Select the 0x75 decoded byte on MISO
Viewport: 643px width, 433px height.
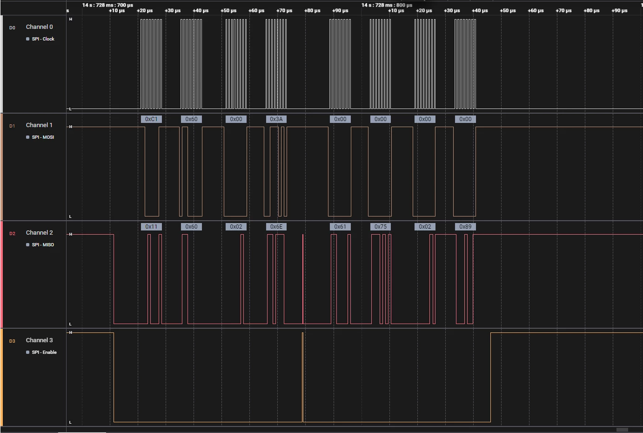pos(381,227)
